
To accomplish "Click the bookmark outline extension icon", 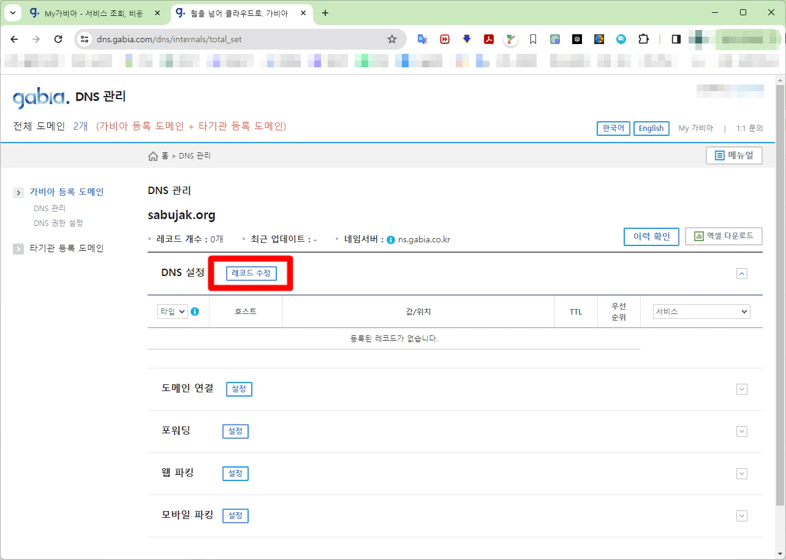I will (x=533, y=39).
